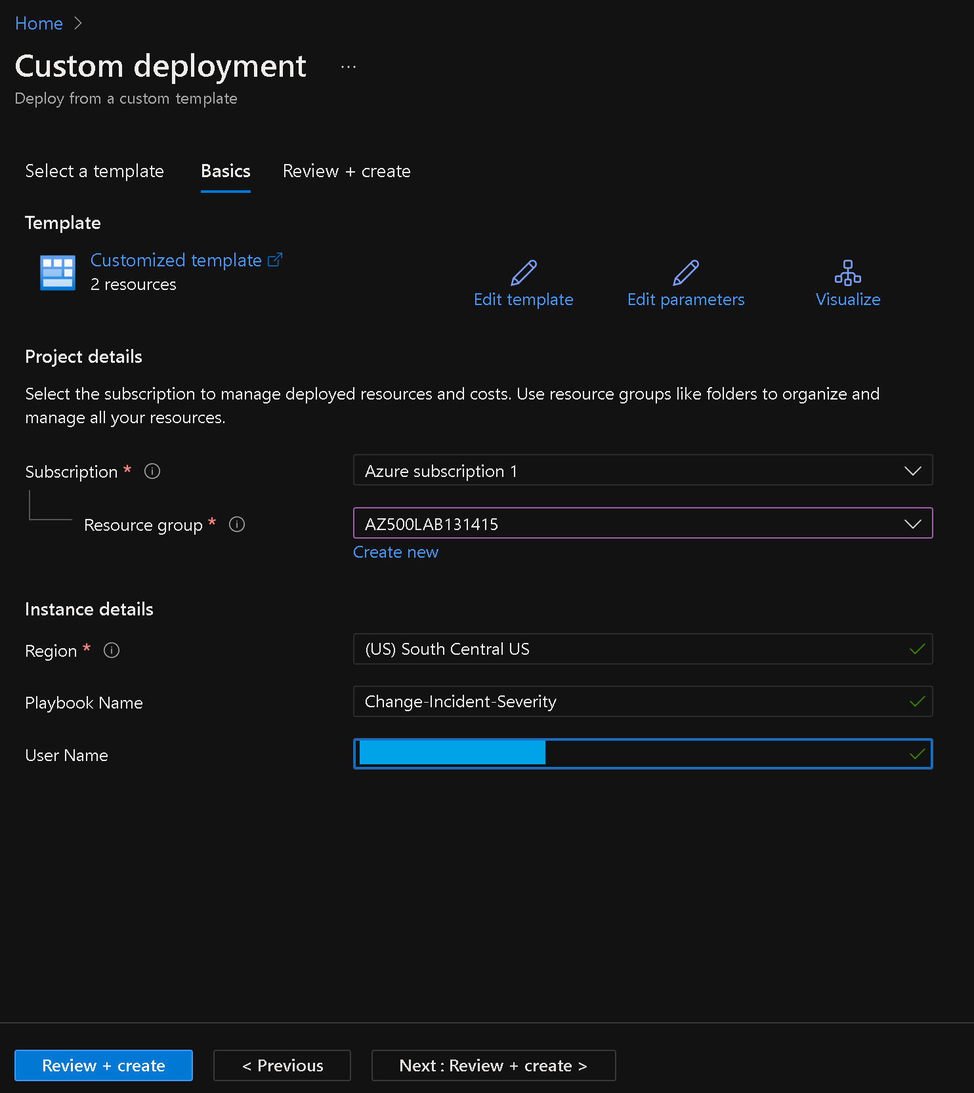Click the 'Template' section heading
Viewport: 974px width, 1093px height.
[x=63, y=223]
